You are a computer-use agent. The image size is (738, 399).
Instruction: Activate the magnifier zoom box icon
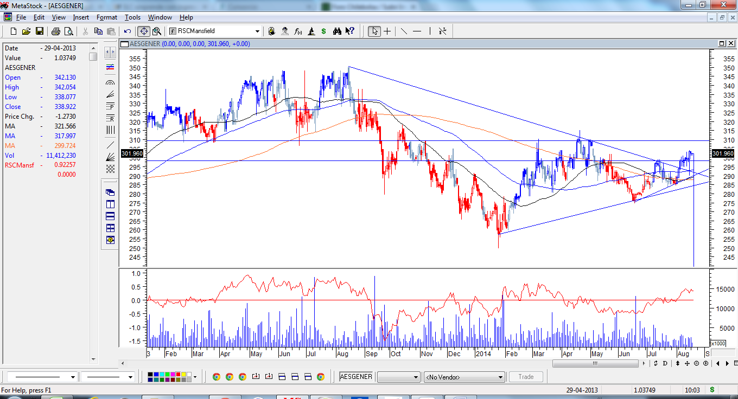(x=157, y=31)
